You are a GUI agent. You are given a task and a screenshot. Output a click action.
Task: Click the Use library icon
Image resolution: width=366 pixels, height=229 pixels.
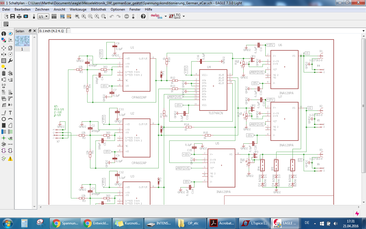54,16
